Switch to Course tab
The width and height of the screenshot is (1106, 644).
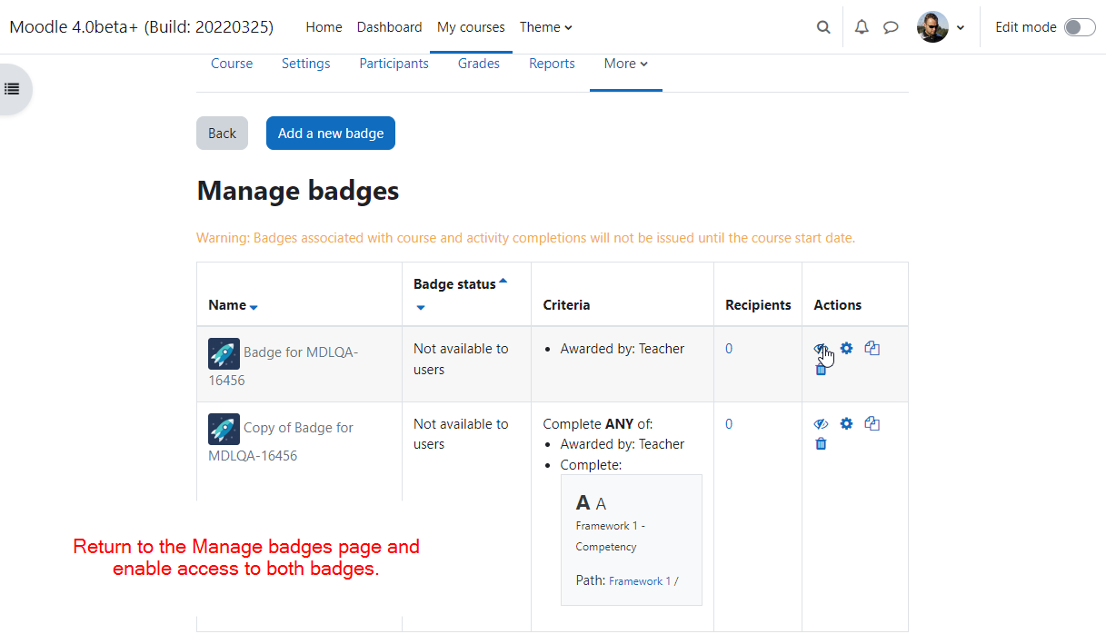pyautogui.click(x=232, y=64)
